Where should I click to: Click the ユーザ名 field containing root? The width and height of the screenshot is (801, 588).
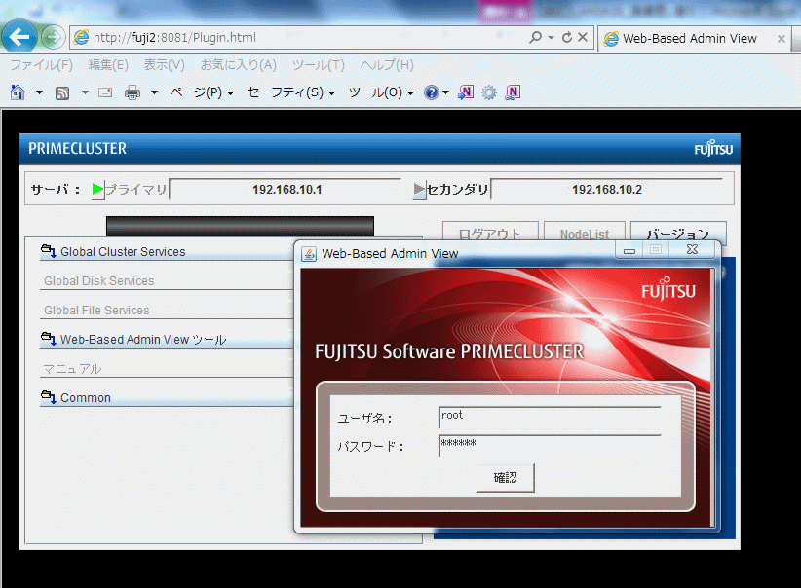coord(551,418)
